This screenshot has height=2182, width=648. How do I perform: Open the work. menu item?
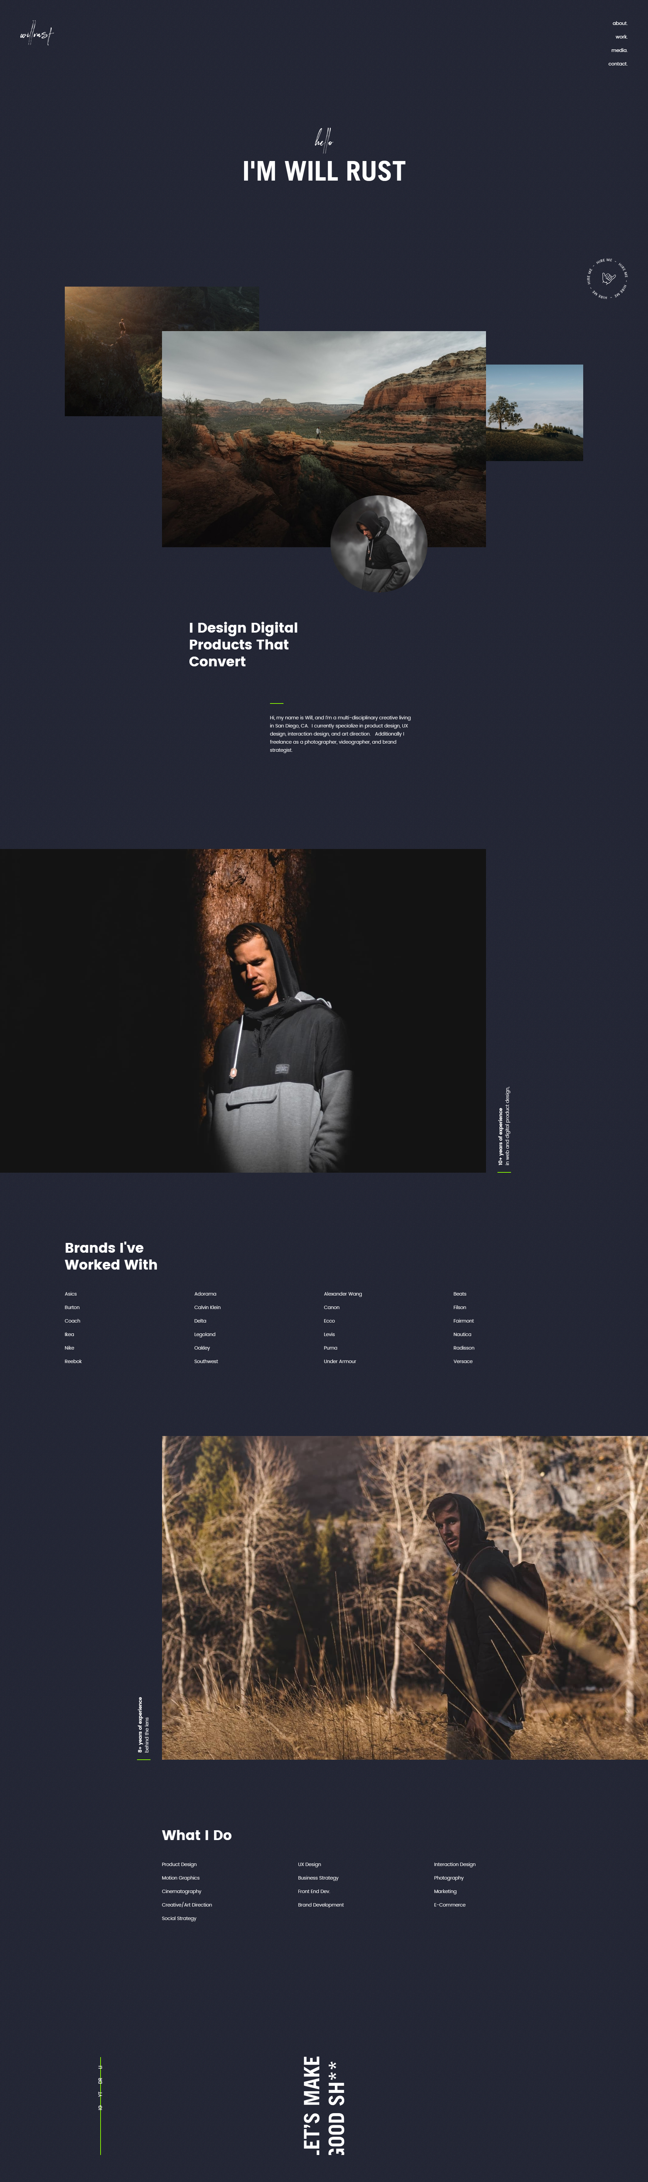point(622,37)
